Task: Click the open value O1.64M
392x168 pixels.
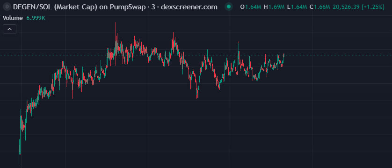Action: 251,7
